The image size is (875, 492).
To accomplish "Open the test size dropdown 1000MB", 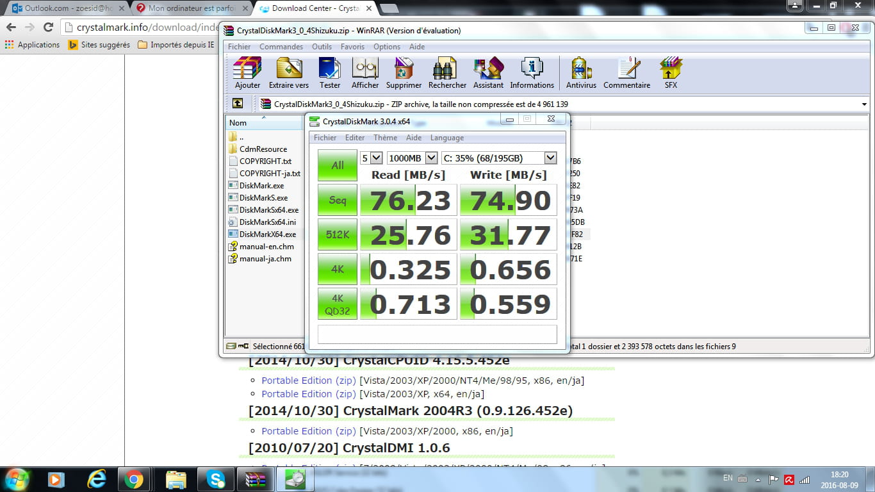I will pyautogui.click(x=413, y=158).
